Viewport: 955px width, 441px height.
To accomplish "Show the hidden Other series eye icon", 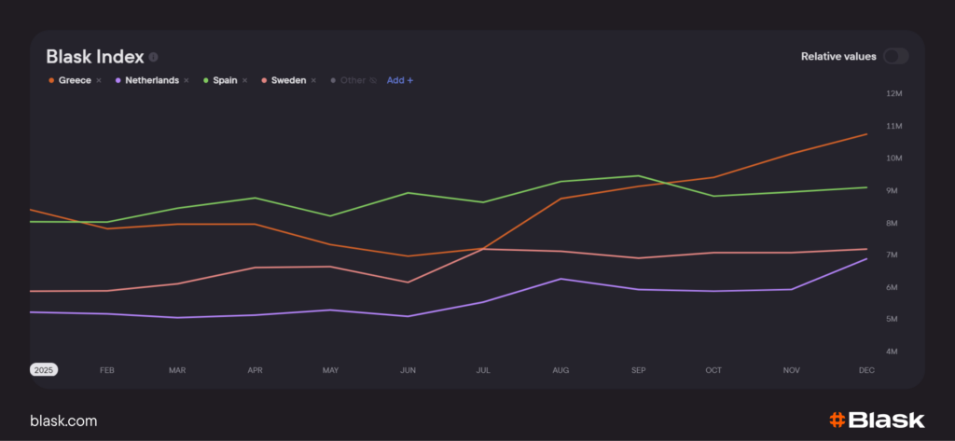I will point(373,81).
